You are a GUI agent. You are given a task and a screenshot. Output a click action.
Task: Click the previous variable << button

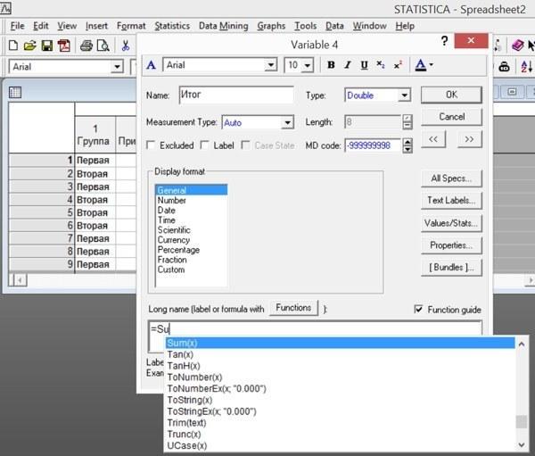point(433,139)
